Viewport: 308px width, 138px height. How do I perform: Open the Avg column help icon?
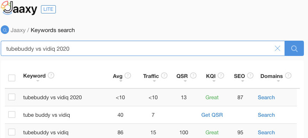coord(128,75)
